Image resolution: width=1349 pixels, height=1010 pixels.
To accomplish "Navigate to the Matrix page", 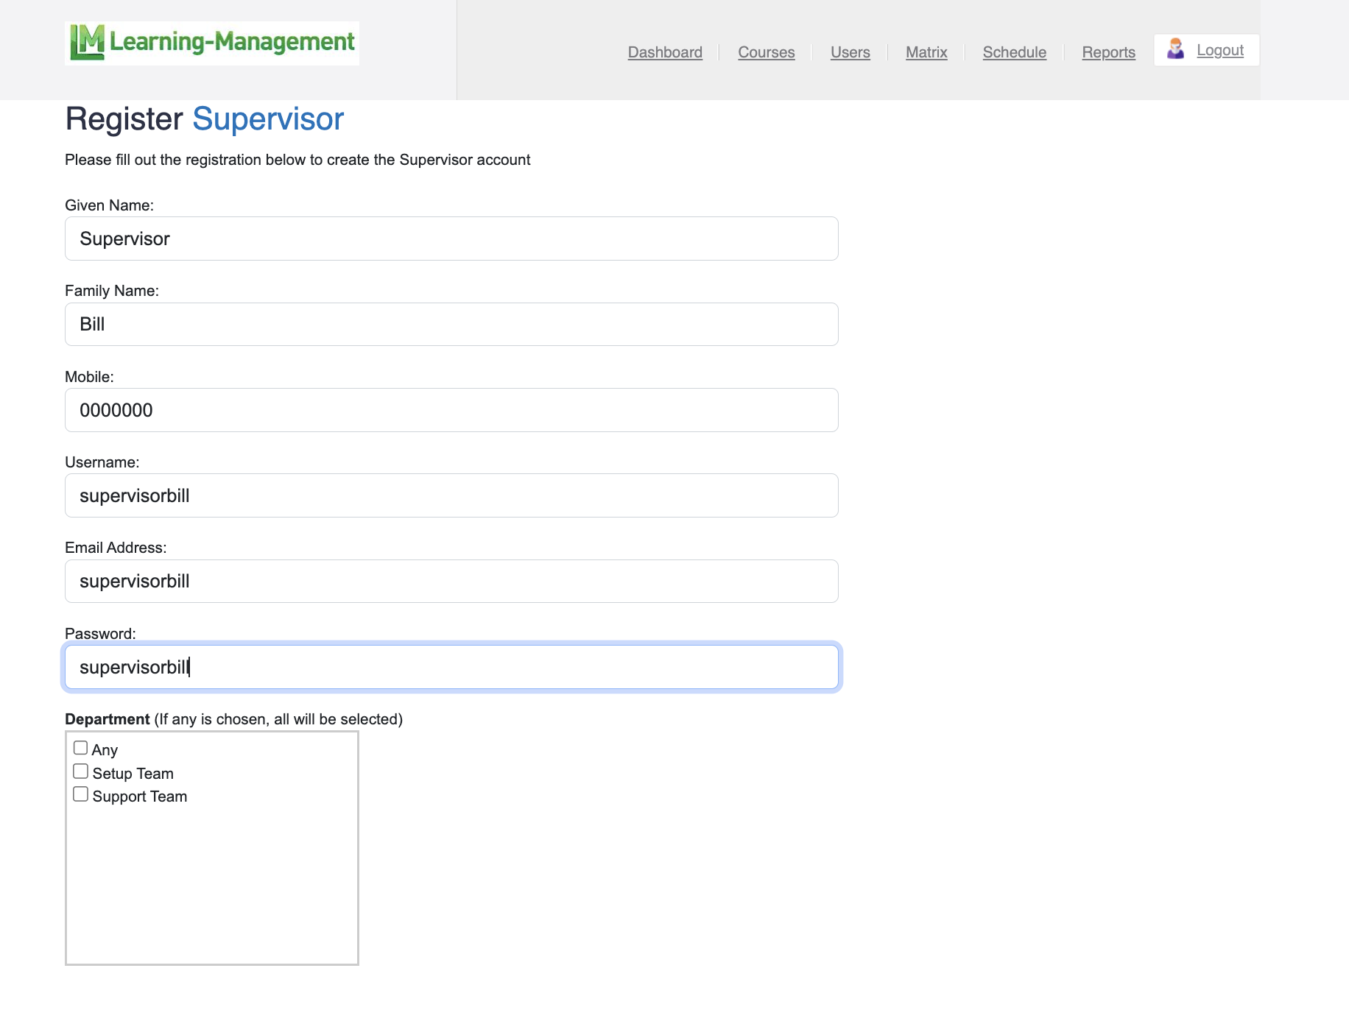I will point(926,52).
